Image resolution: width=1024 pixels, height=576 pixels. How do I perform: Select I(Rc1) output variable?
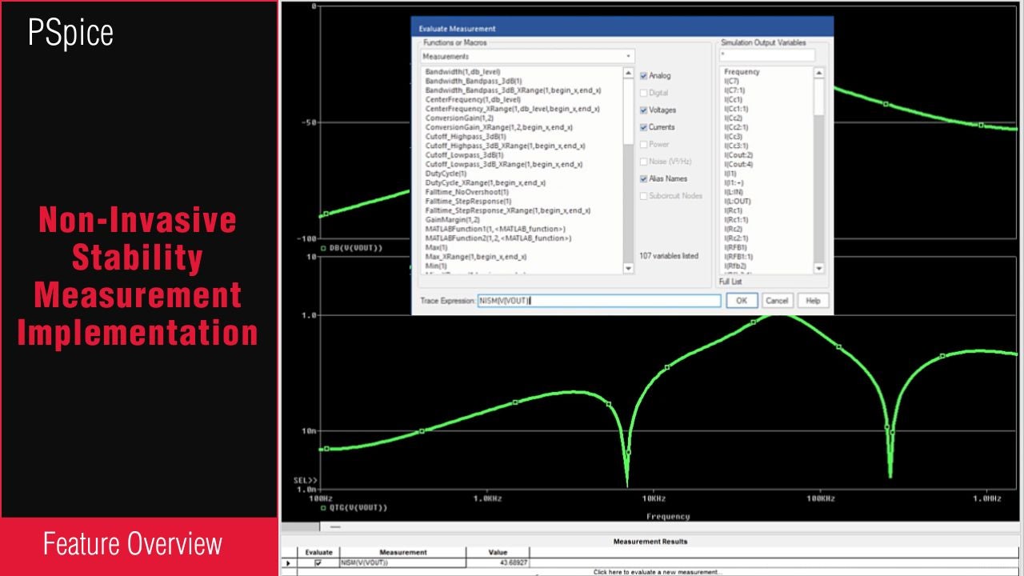733,210
